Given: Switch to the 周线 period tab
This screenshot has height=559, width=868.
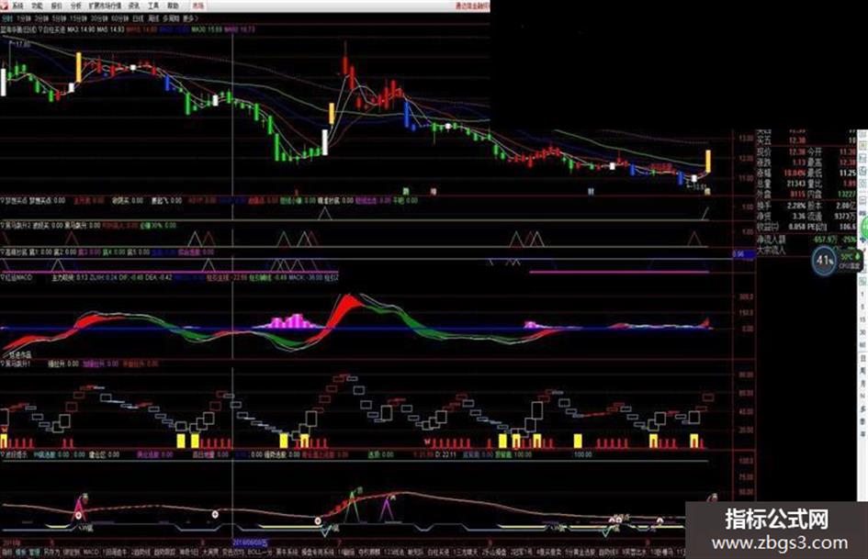Looking at the screenshot, I should click(x=153, y=18).
